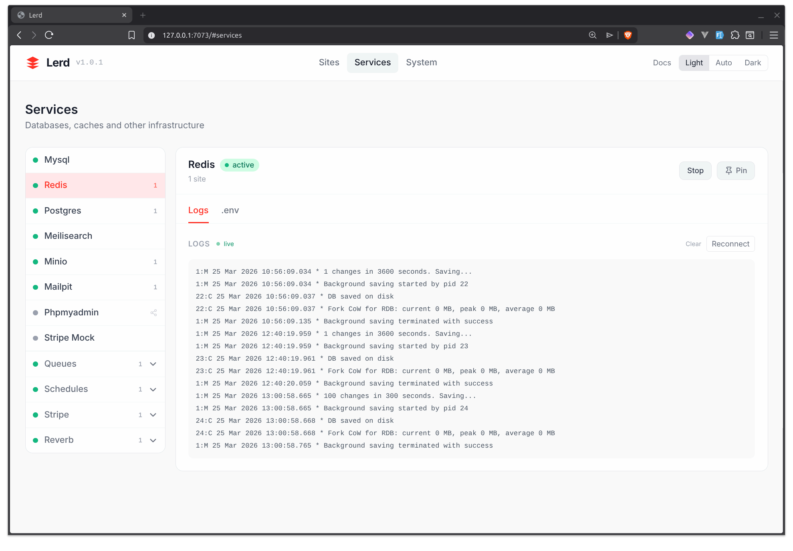Keep Light theme selected

coord(694,63)
